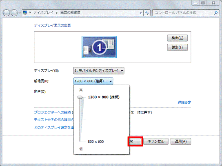Open the どのディスプレイ設定を選 help link
This screenshot has height=166, width=222.
point(54,127)
